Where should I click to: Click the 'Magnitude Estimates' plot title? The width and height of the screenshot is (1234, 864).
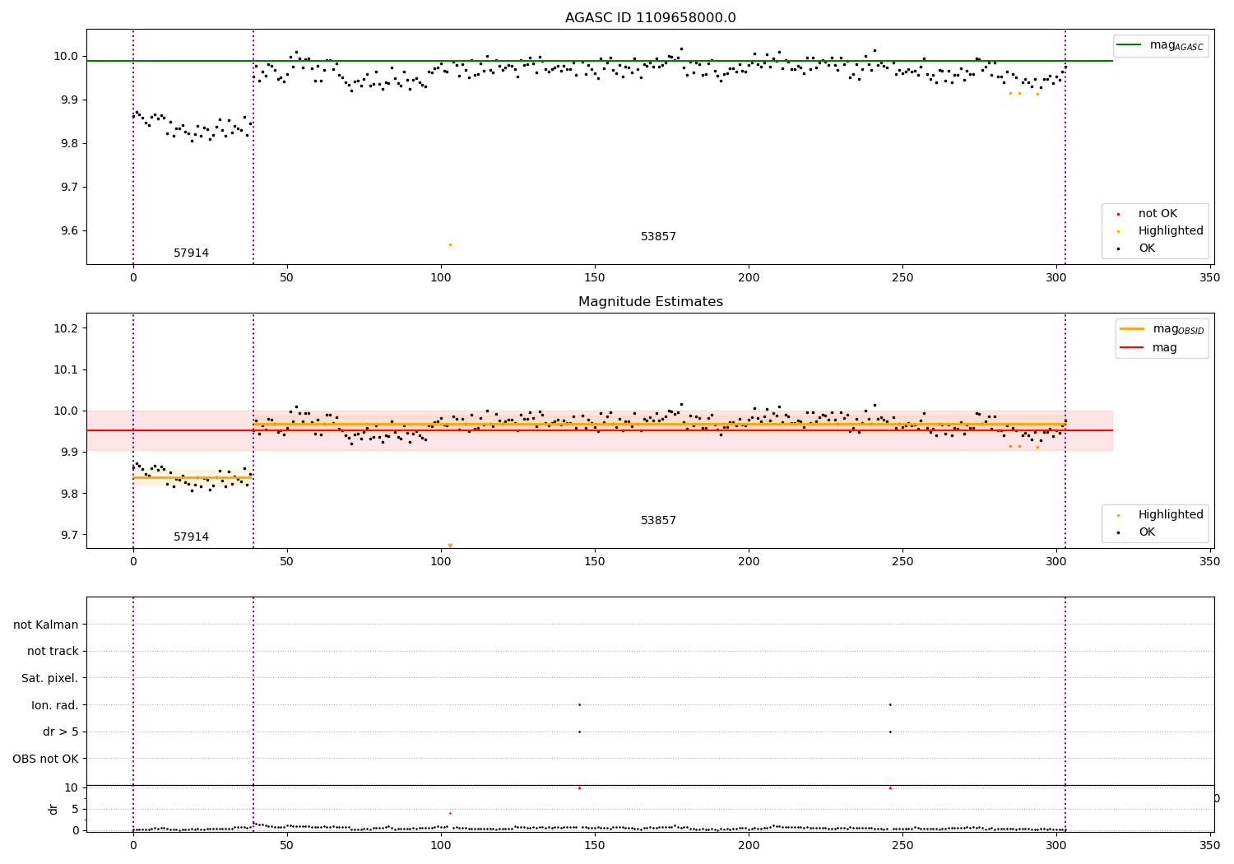point(650,302)
